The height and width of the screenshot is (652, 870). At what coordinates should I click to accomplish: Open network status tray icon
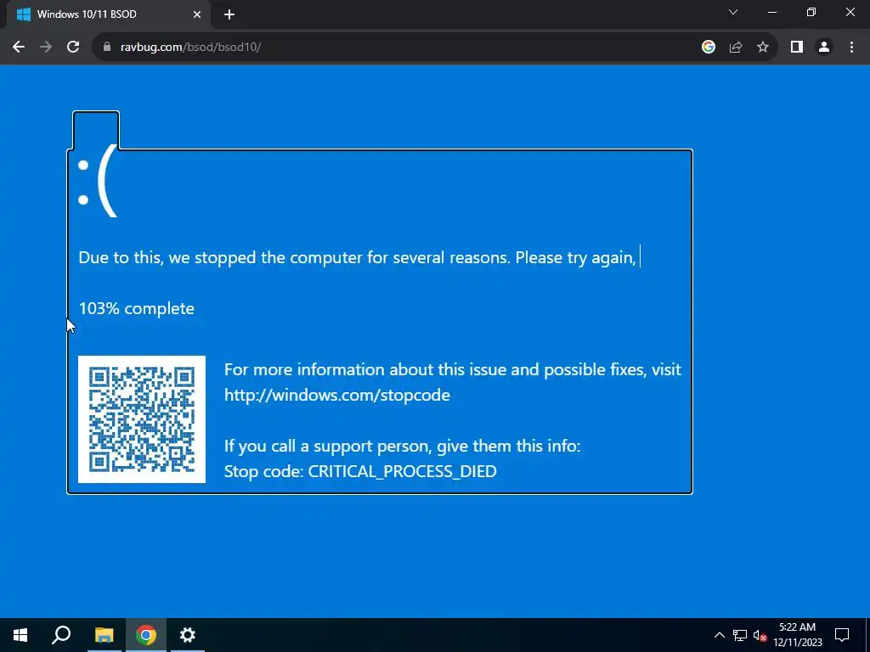(x=740, y=635)
